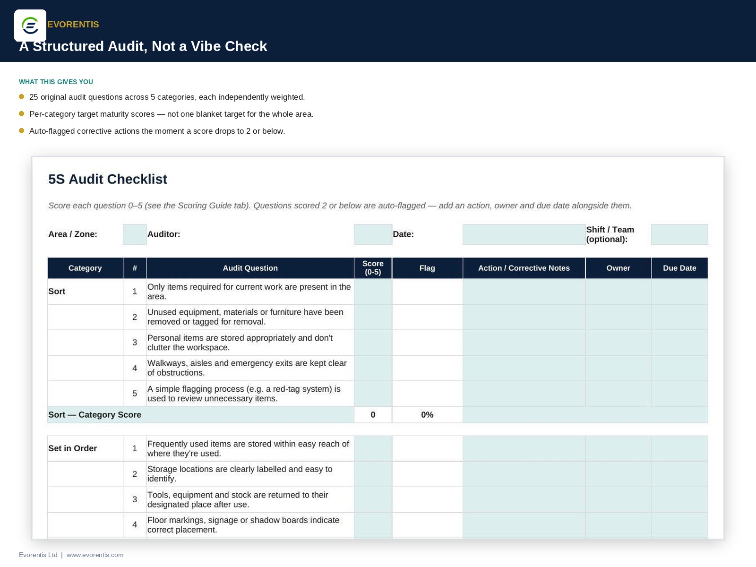This screenshot has width=756, height=567.
Task: Click 'A Structured Audit, Not a Vibe Check' title
Action: (x=143, y=46)
